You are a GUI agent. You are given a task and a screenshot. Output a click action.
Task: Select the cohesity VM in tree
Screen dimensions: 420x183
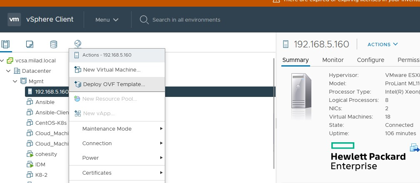(46, 154)
